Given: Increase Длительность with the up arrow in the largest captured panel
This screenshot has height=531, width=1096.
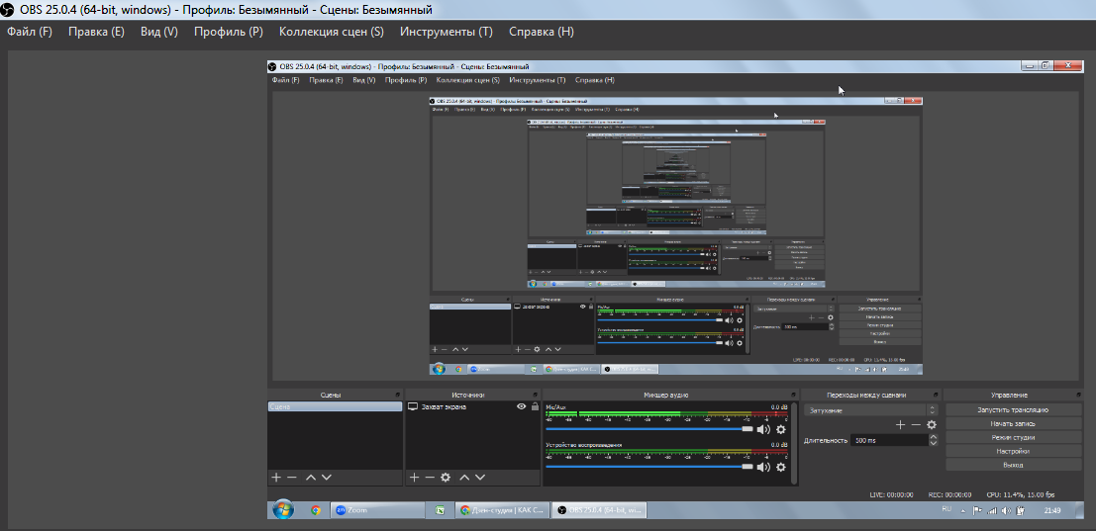Looking at the screenshot, I should [x=934, y=437].
